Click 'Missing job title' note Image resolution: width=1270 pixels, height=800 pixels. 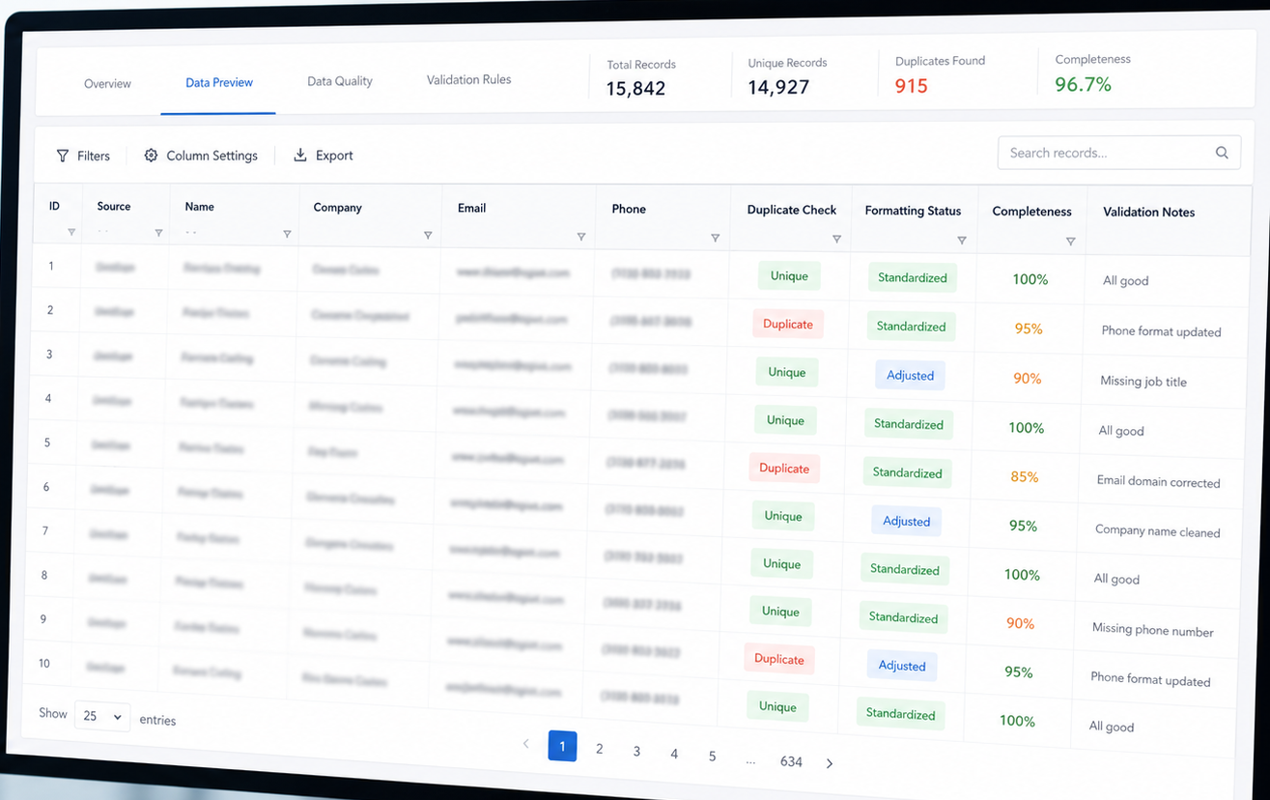tap(1143, 382)
